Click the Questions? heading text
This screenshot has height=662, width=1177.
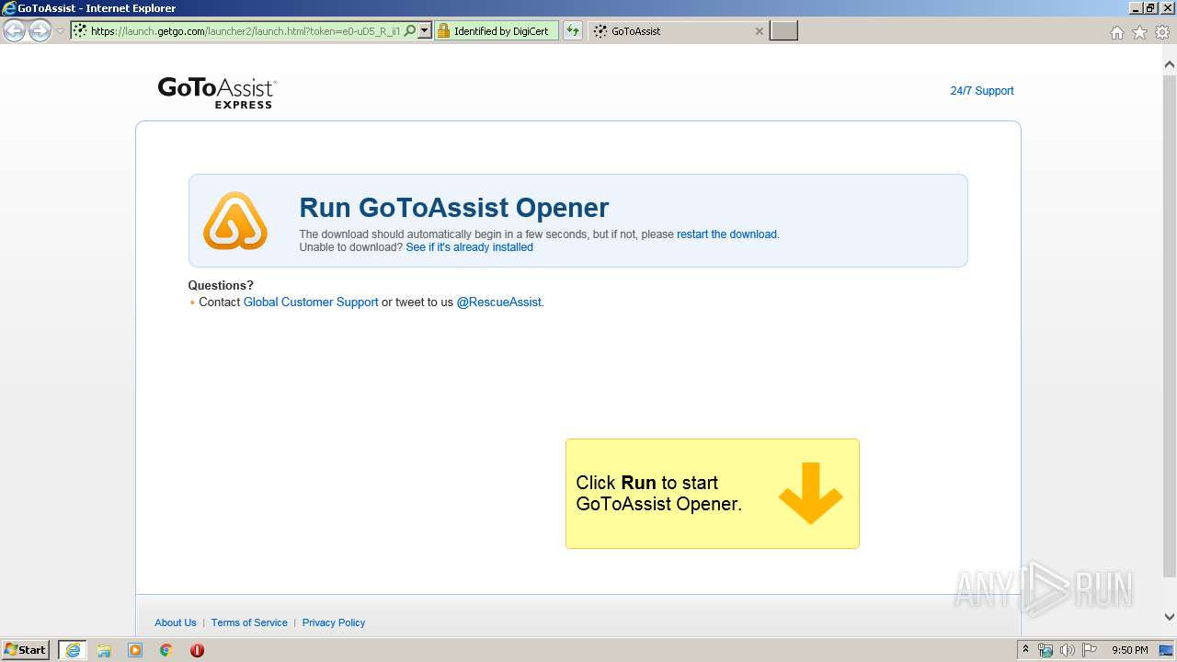[221, 286]
